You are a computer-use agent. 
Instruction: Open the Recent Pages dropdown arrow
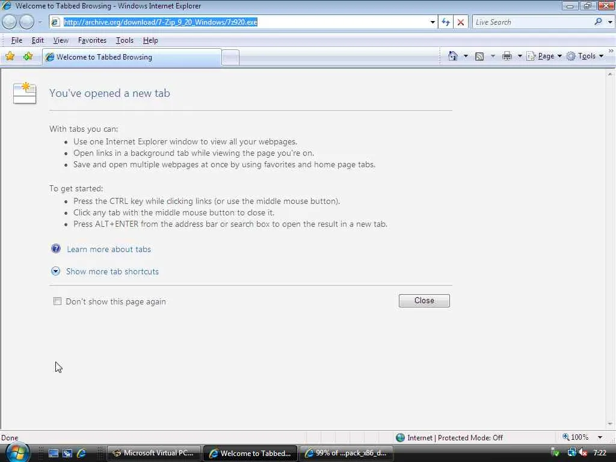40,22
